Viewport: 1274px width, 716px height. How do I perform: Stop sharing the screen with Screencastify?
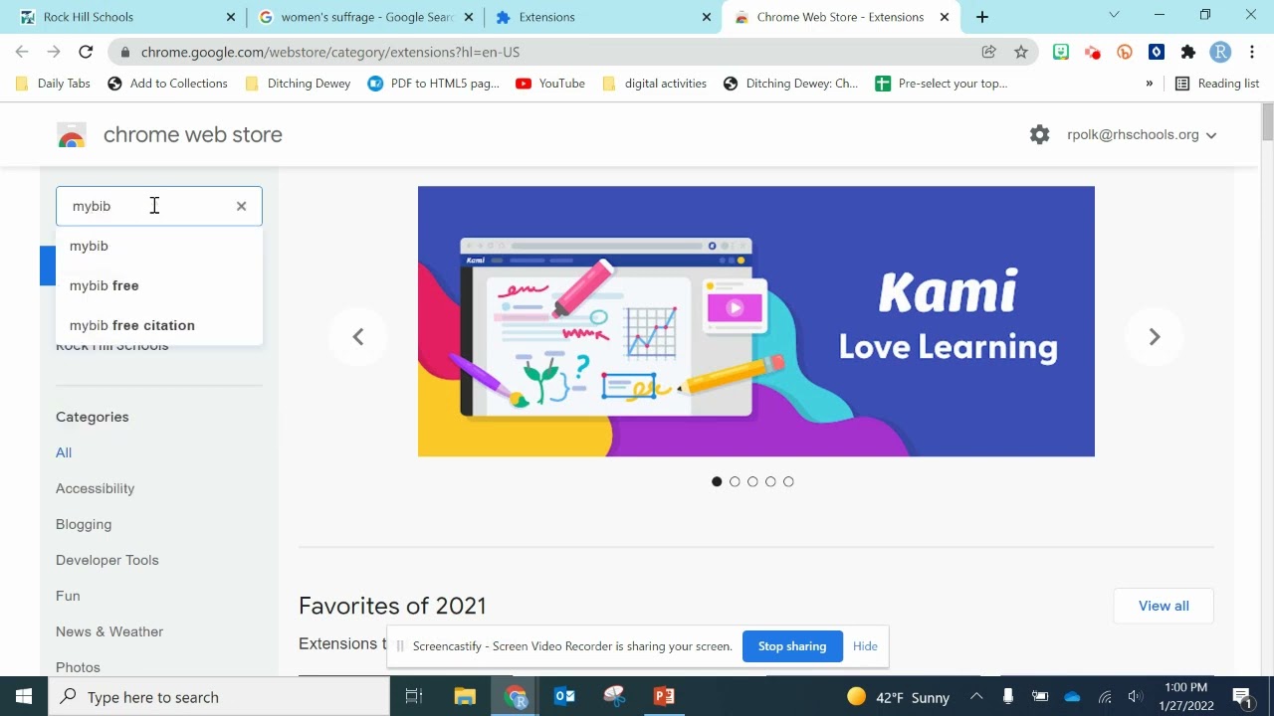pyautogui.click(x=792, y=646)
